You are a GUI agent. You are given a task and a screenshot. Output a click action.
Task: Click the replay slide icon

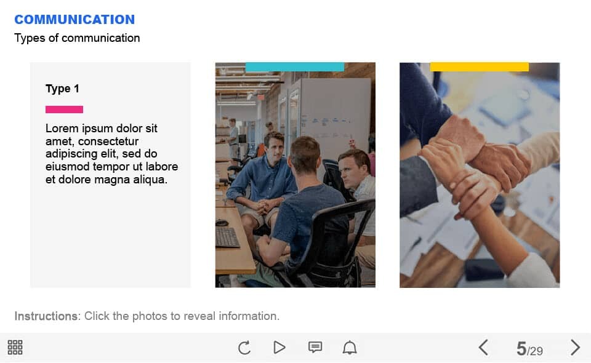click(x=244, y=347)
